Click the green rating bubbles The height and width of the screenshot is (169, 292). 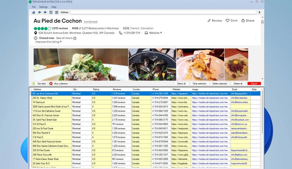pyautogui.click(x=42, y=29)
